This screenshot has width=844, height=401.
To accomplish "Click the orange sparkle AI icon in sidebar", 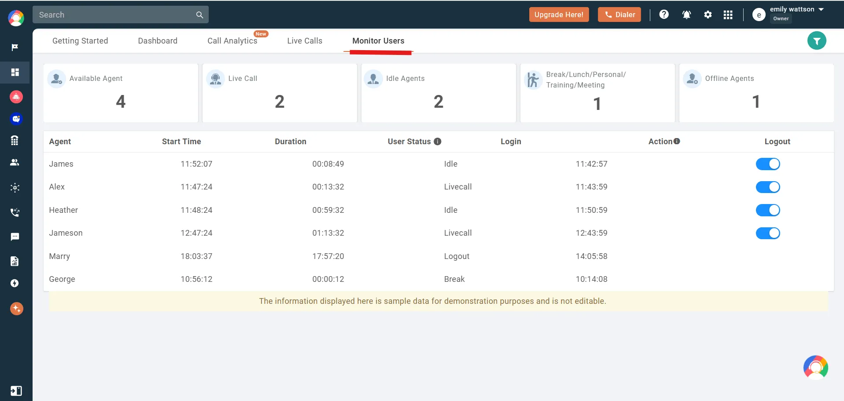I will click(16, 308).
